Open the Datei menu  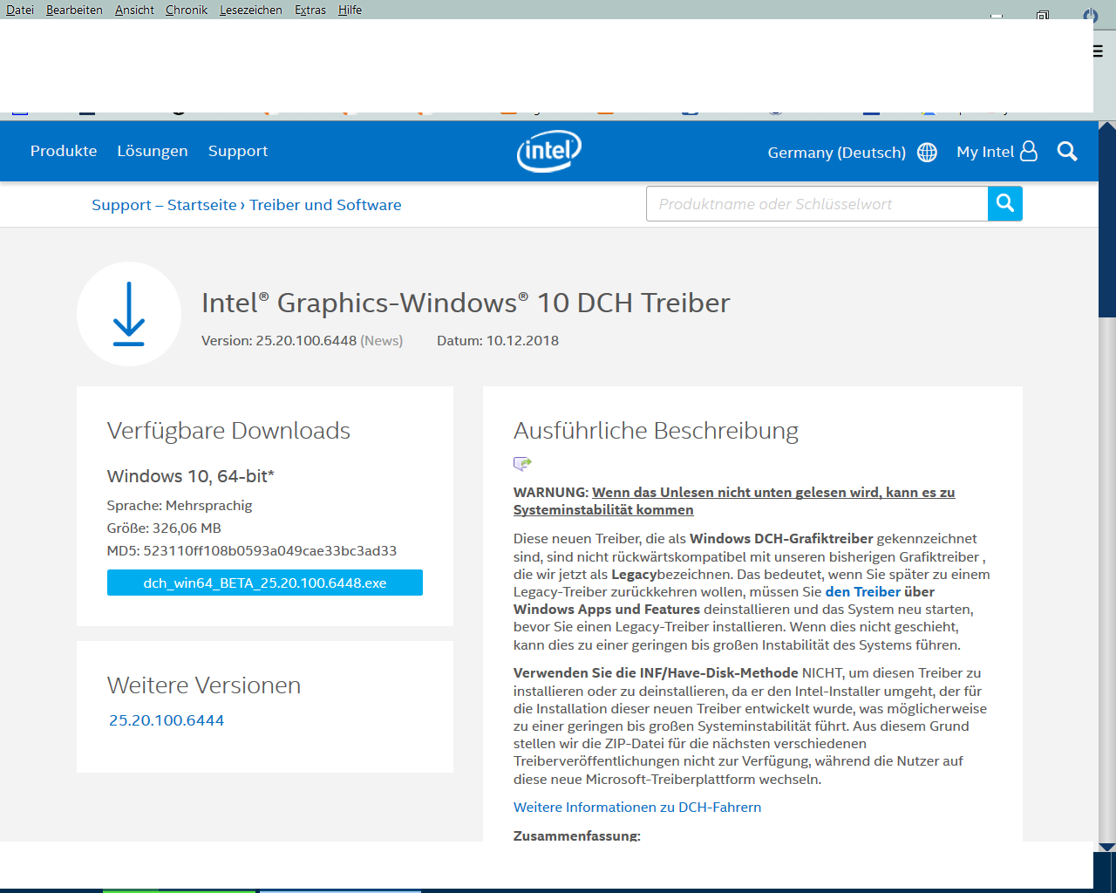(20, 10)
